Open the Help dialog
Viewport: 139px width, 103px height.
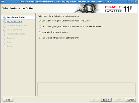(8, 100)
